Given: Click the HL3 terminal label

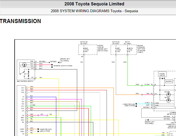Looking at the screenshot, I should click(23, 92).
